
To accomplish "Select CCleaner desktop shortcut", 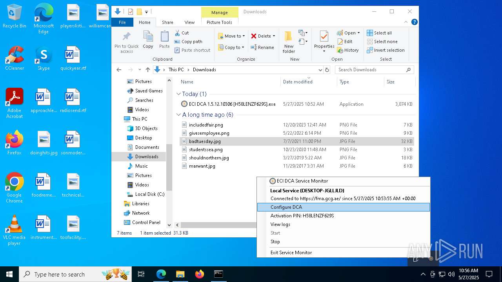I will (15, 59).
